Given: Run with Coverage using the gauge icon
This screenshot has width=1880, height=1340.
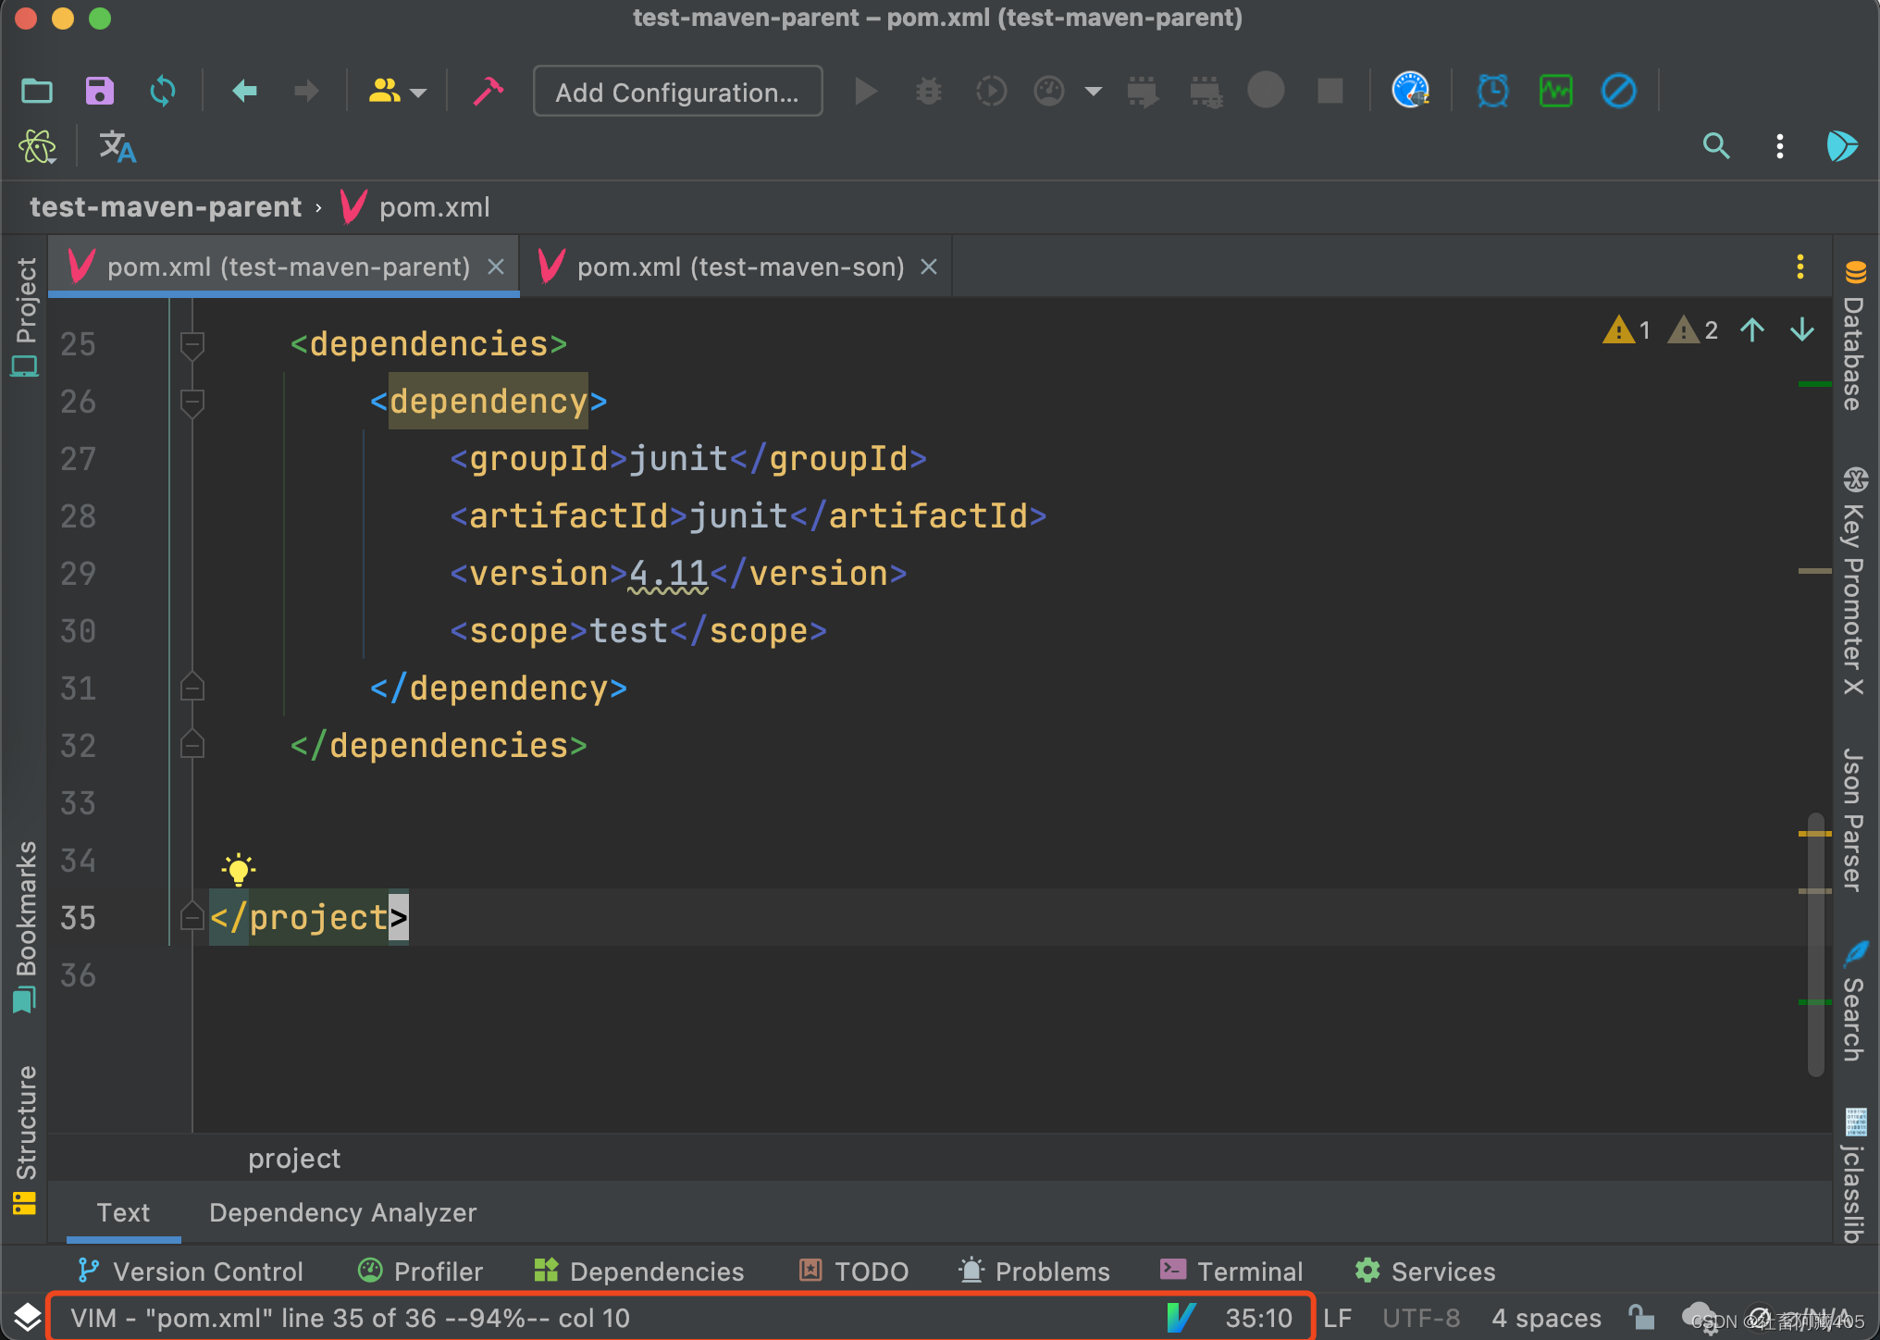Looking at the screenshot, I should (x=1048, y=91).
